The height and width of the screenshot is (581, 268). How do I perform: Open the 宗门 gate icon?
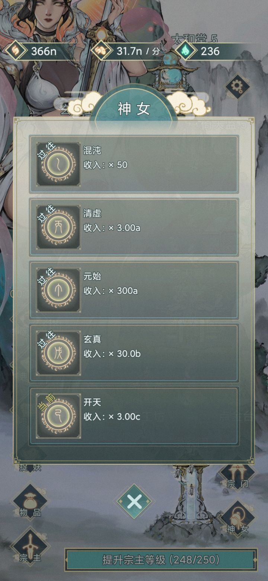pos(237,474)
